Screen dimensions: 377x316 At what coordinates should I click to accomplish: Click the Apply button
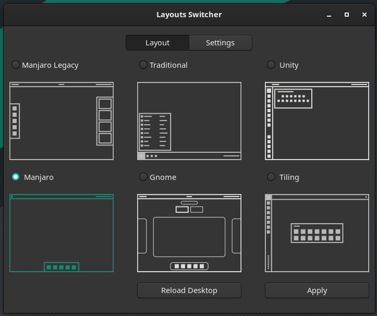coord(317,290)
